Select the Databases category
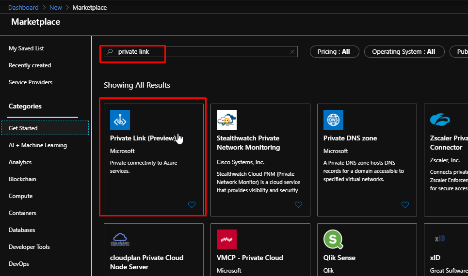The height and width of the screenshot is (276, 468). [22, 230]
